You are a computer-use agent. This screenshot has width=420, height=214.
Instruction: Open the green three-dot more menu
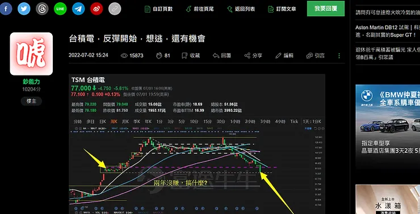339,56
